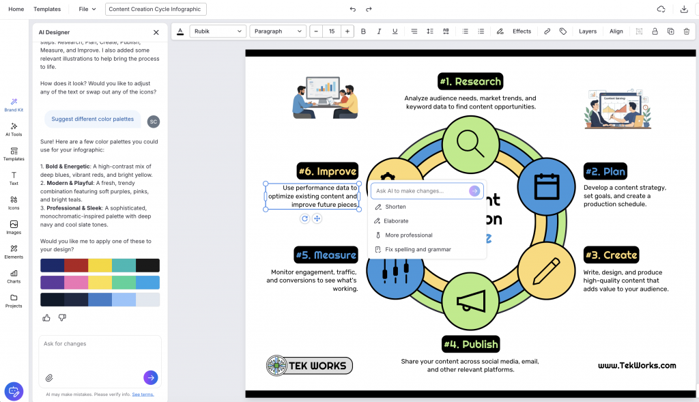Click the insert link toolbar icon
Viewport: 699px width, 402px height.
click(547, 31)
